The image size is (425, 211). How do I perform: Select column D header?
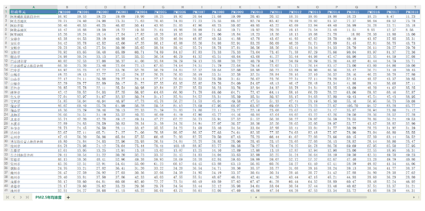106,7
